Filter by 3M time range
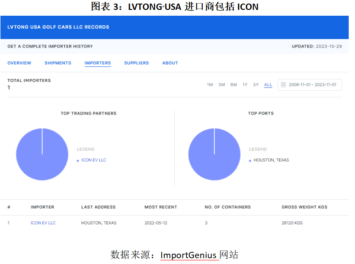Image resolution: width=355 pixels, height=264 pixels. click(222, 84)
